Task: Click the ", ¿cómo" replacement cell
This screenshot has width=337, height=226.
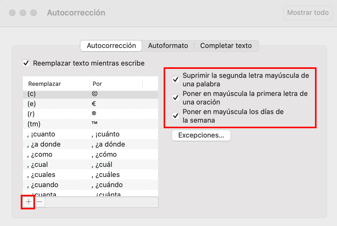Action: [x=104, y=155]
